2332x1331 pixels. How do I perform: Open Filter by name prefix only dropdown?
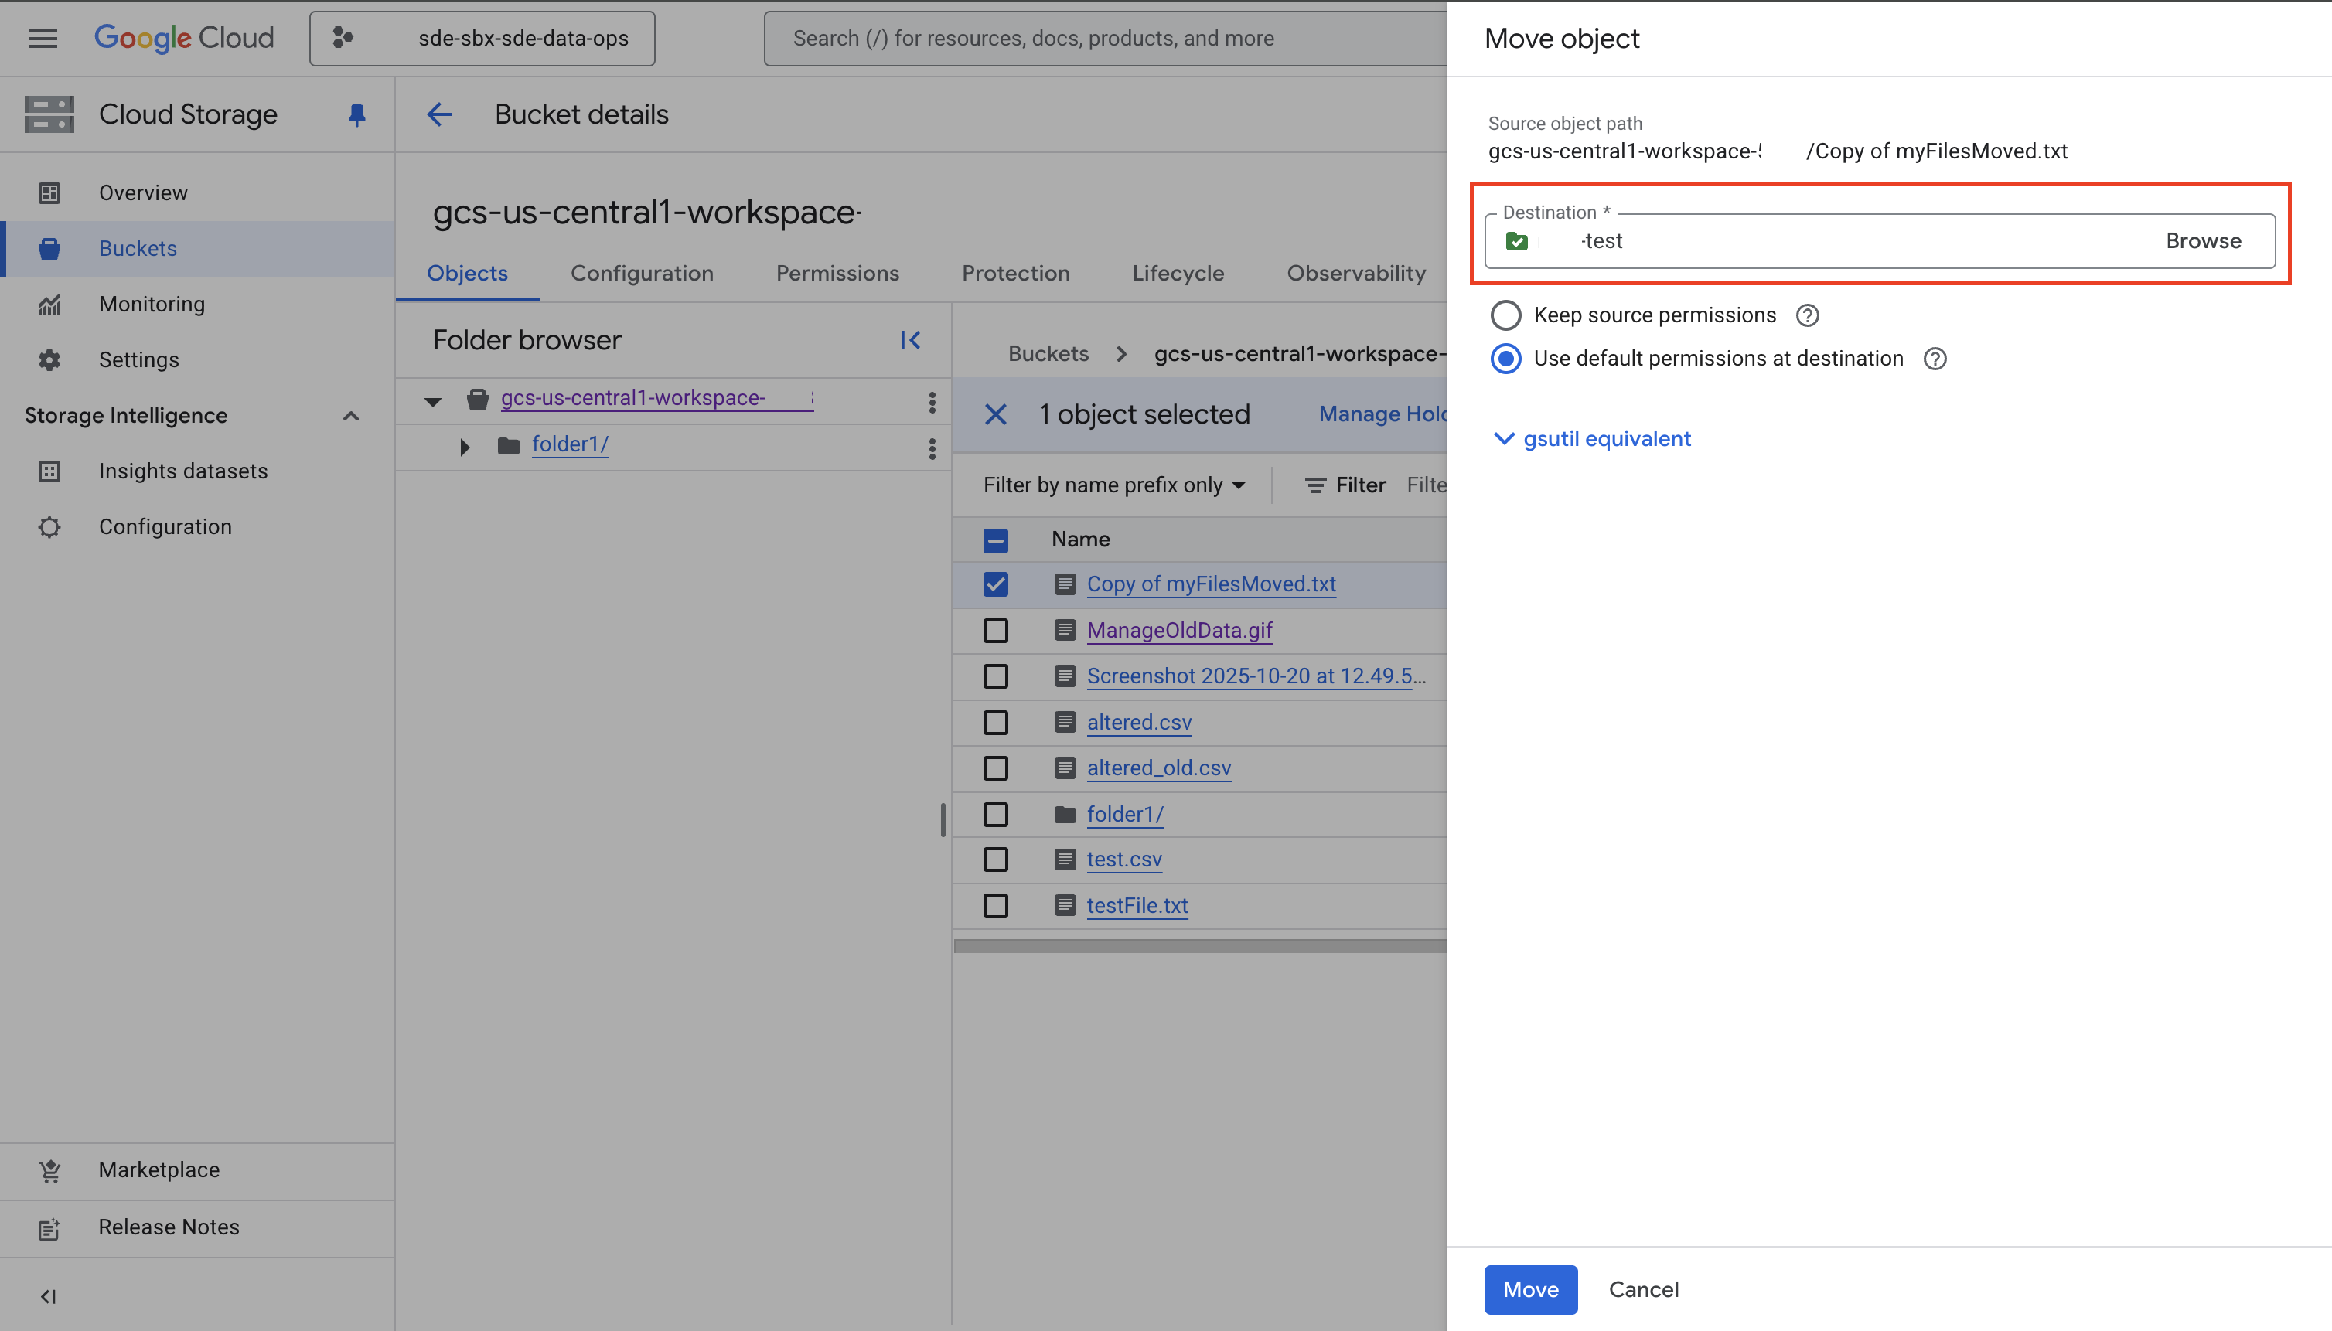click(x=1114, y=485)
